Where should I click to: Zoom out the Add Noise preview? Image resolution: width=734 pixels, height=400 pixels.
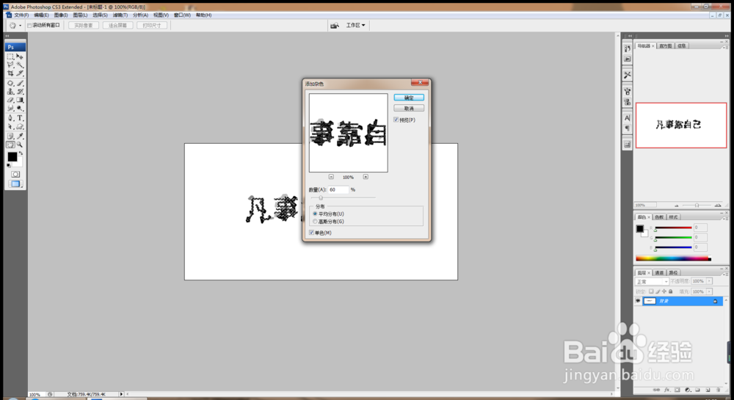point(331,177)
